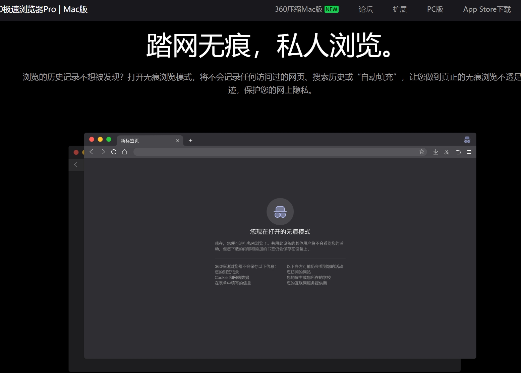Click the download manager icon
521x373 pixels.
click(x=436, y=152)
